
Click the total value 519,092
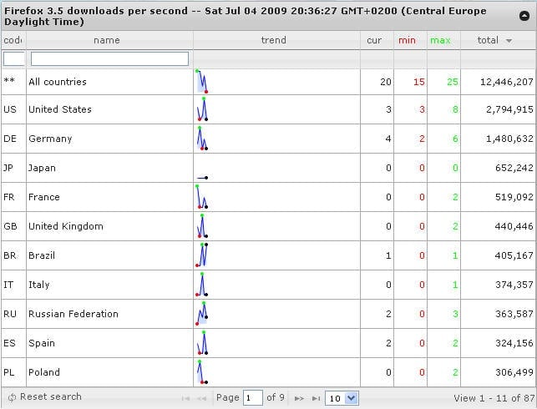point(514,197)
